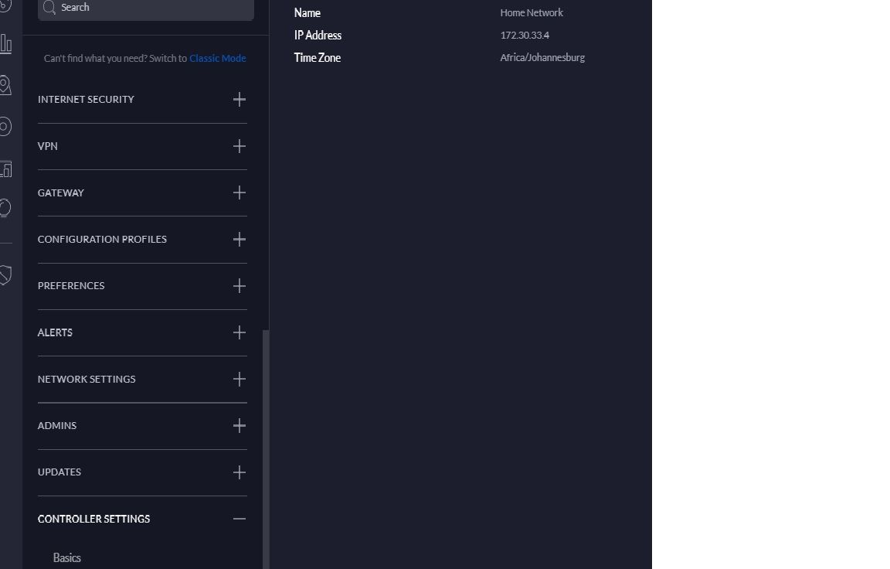
Task: Expand the VPN section
Action: click(239, 146)
